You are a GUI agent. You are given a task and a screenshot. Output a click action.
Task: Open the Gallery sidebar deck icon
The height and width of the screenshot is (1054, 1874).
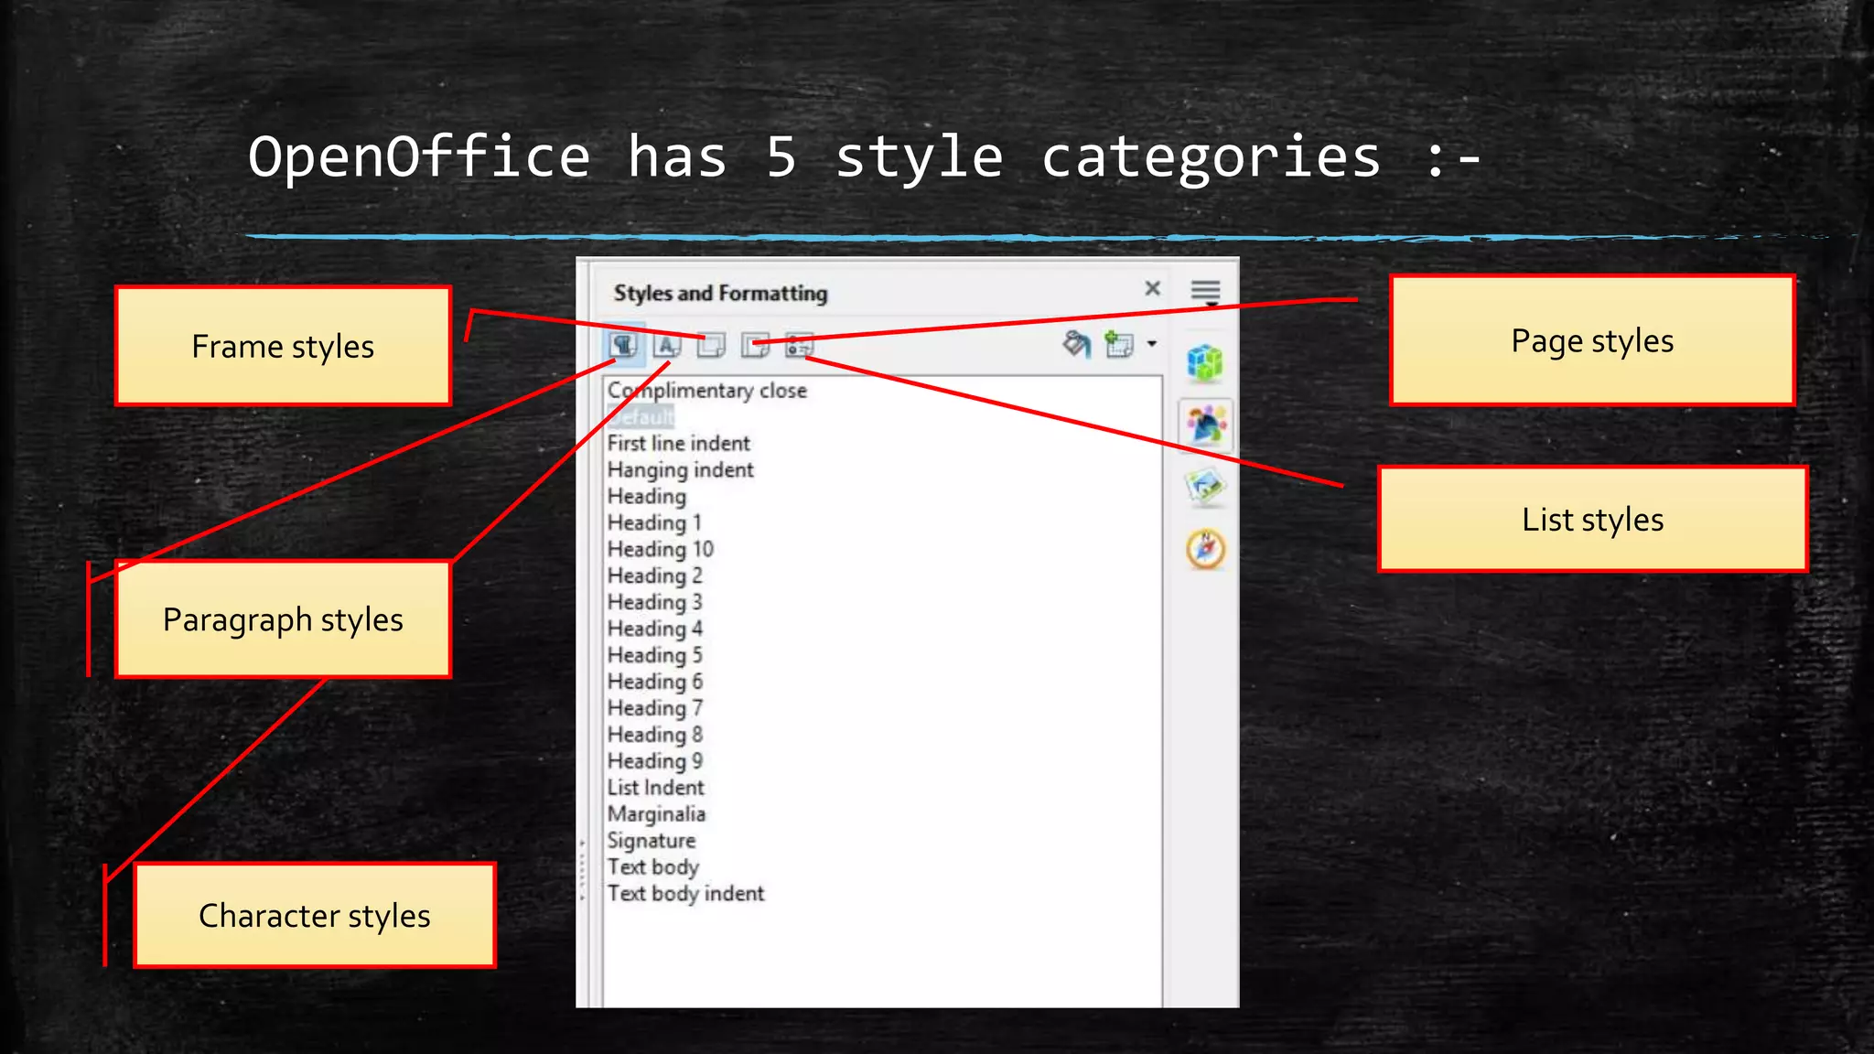coord(1205,487)
